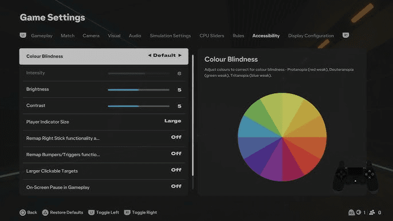Click the round icon before the 1

pos(359,212)
